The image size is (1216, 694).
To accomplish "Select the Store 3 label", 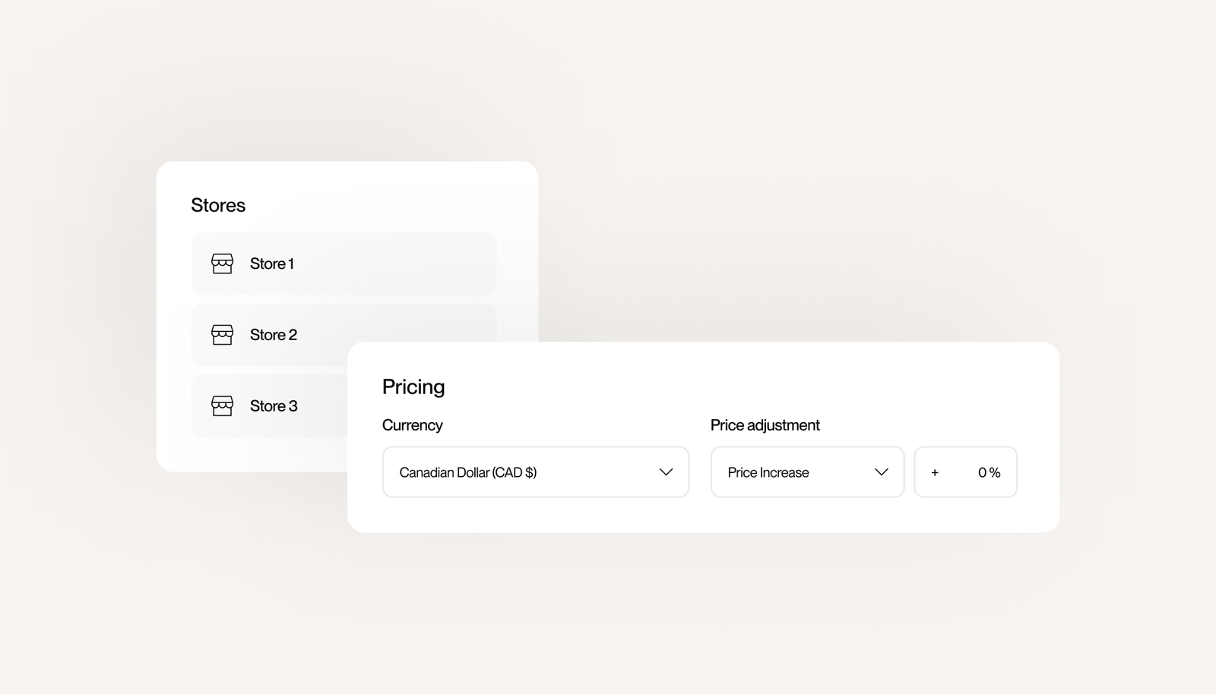I will click(274, 406).
